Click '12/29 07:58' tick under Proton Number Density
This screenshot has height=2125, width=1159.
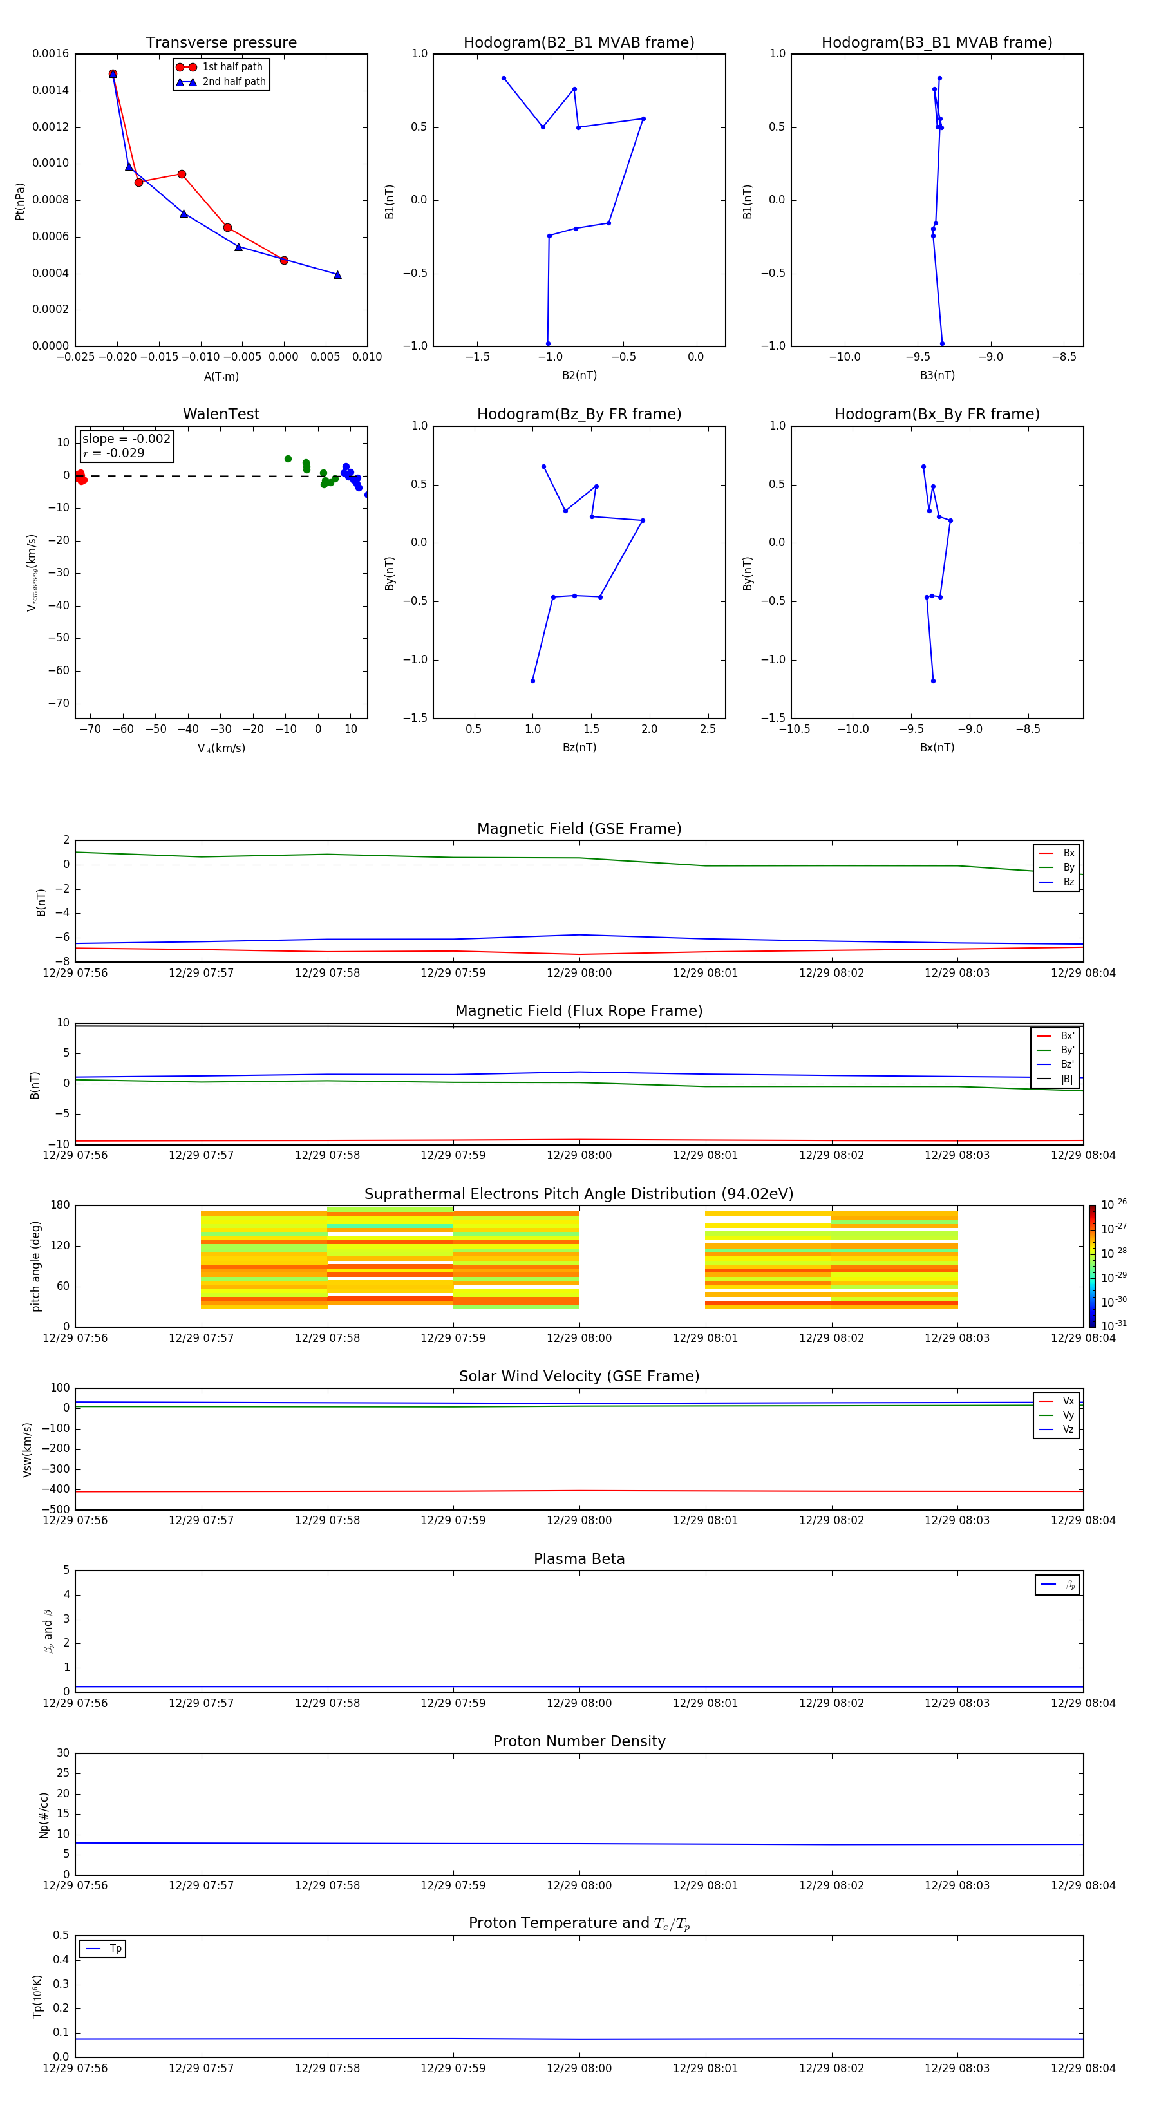tap(328, 1885)
